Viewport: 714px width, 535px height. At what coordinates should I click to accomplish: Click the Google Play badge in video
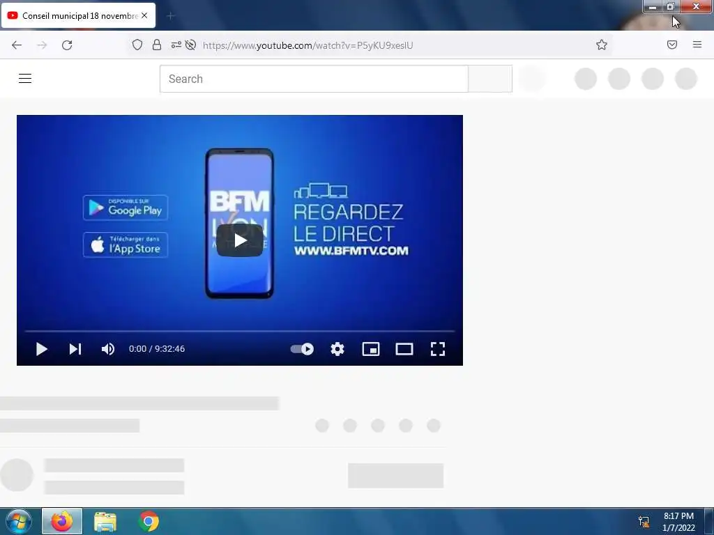[x=126, y=208]
